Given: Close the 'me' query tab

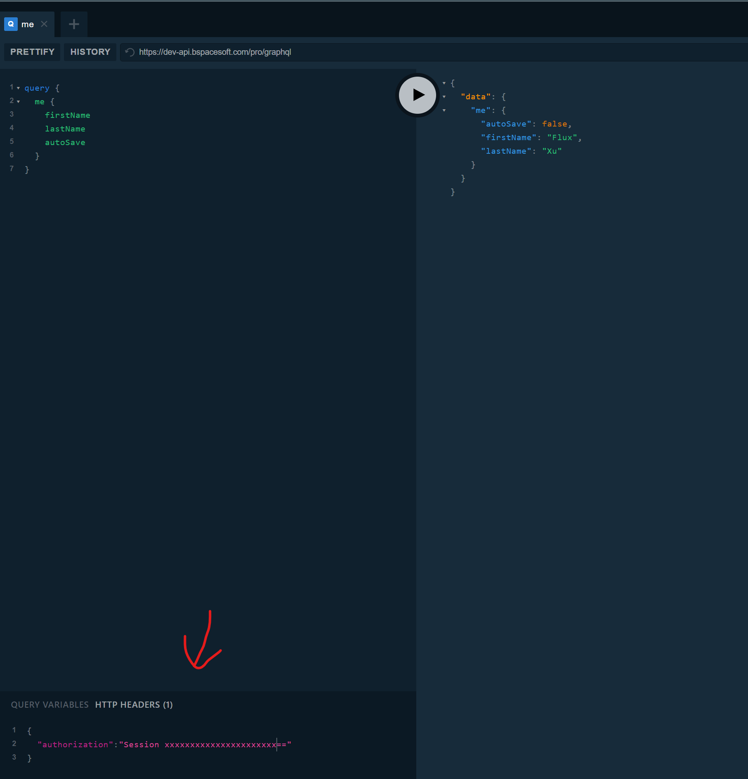Looking at the screenshot, I should 44,24.
